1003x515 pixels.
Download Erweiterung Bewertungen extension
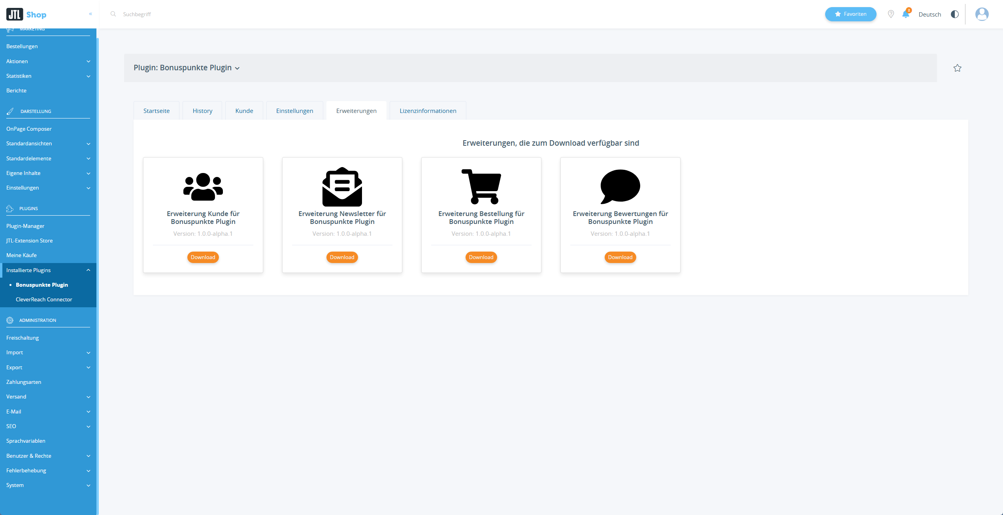[620, 257]
